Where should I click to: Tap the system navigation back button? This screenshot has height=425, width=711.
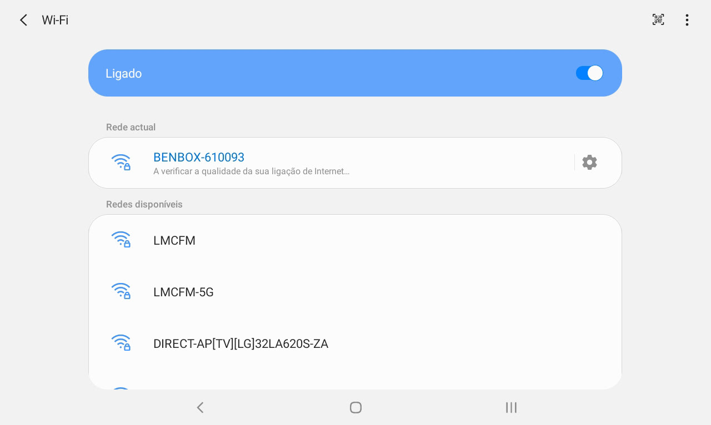[200, 408]
